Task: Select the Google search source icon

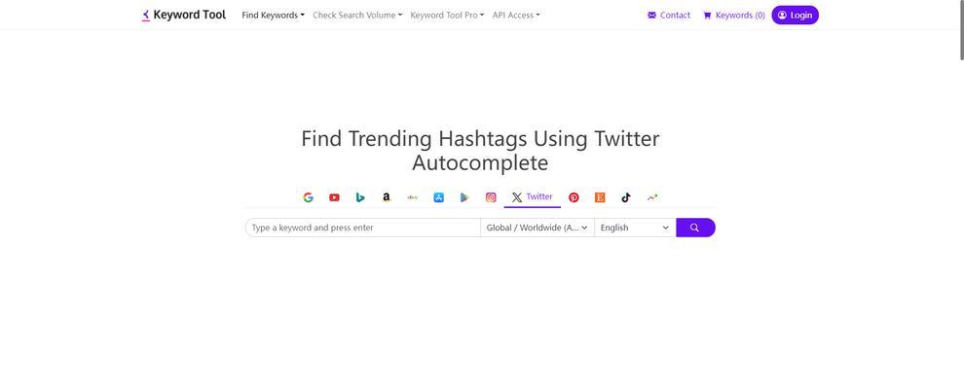Action: point(308,197)
